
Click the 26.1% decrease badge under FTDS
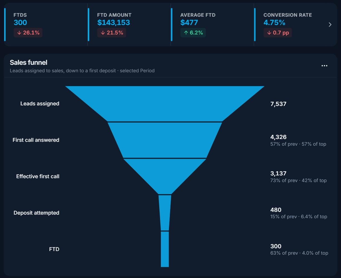[x=28, y=33]
